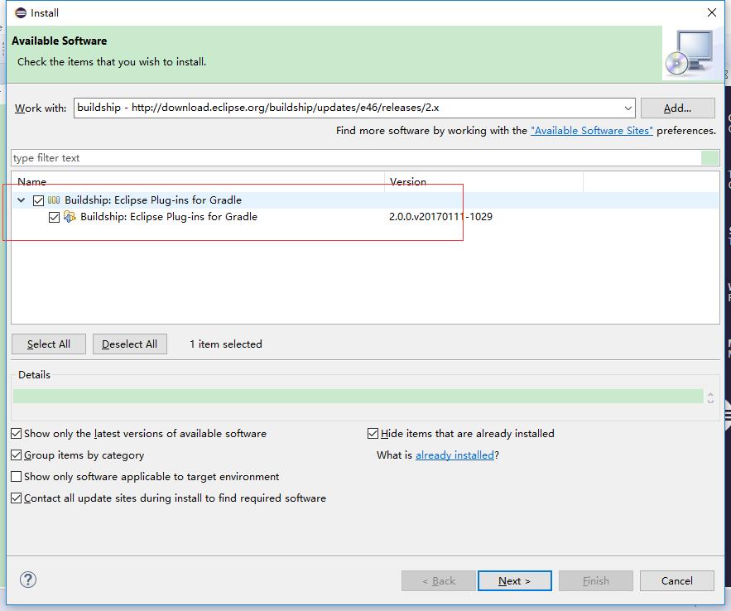Screen dimensions: 731x611
Task: Close the Install dialog window
Action: pyautogui.click(x=711, y=12)
